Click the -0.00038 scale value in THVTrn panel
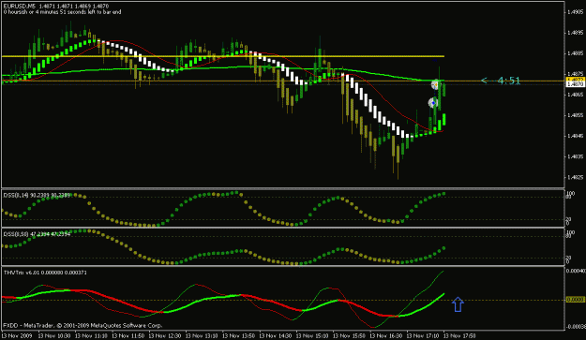Viewport: 586px width, 340px height. (576, 327)
